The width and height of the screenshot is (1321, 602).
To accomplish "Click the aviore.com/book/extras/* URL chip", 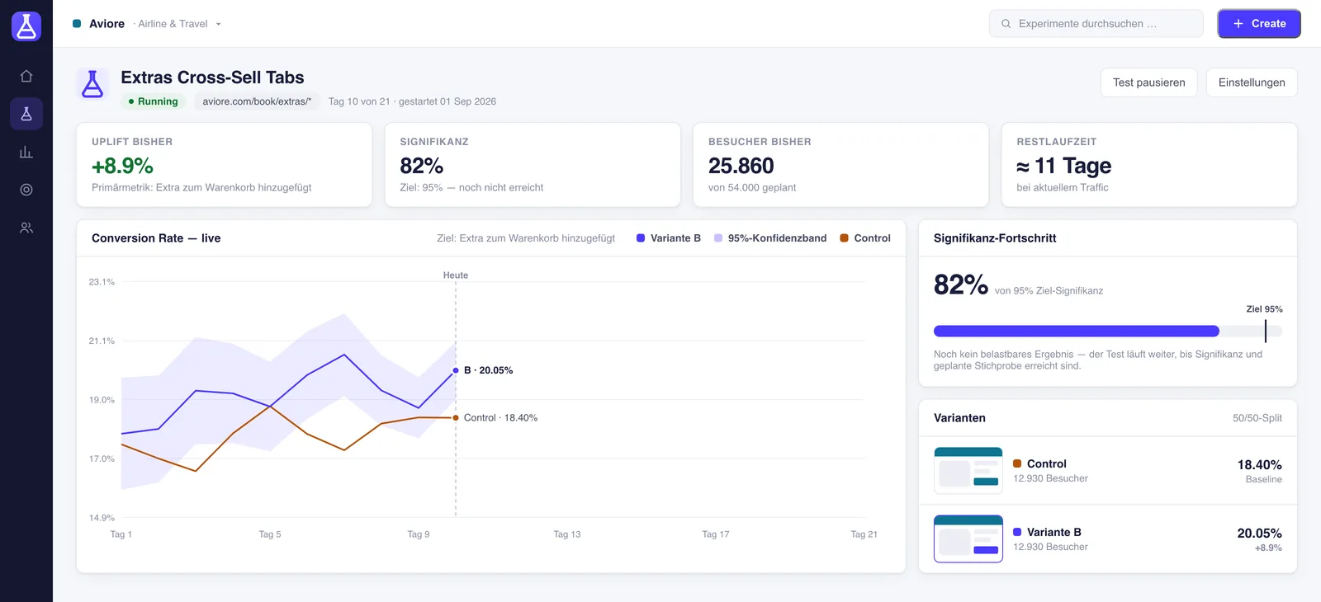I will point(257,101).
